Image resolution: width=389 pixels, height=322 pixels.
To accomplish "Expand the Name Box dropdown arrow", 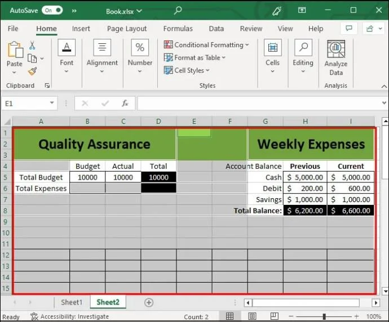I will click(x=52, y=104).
